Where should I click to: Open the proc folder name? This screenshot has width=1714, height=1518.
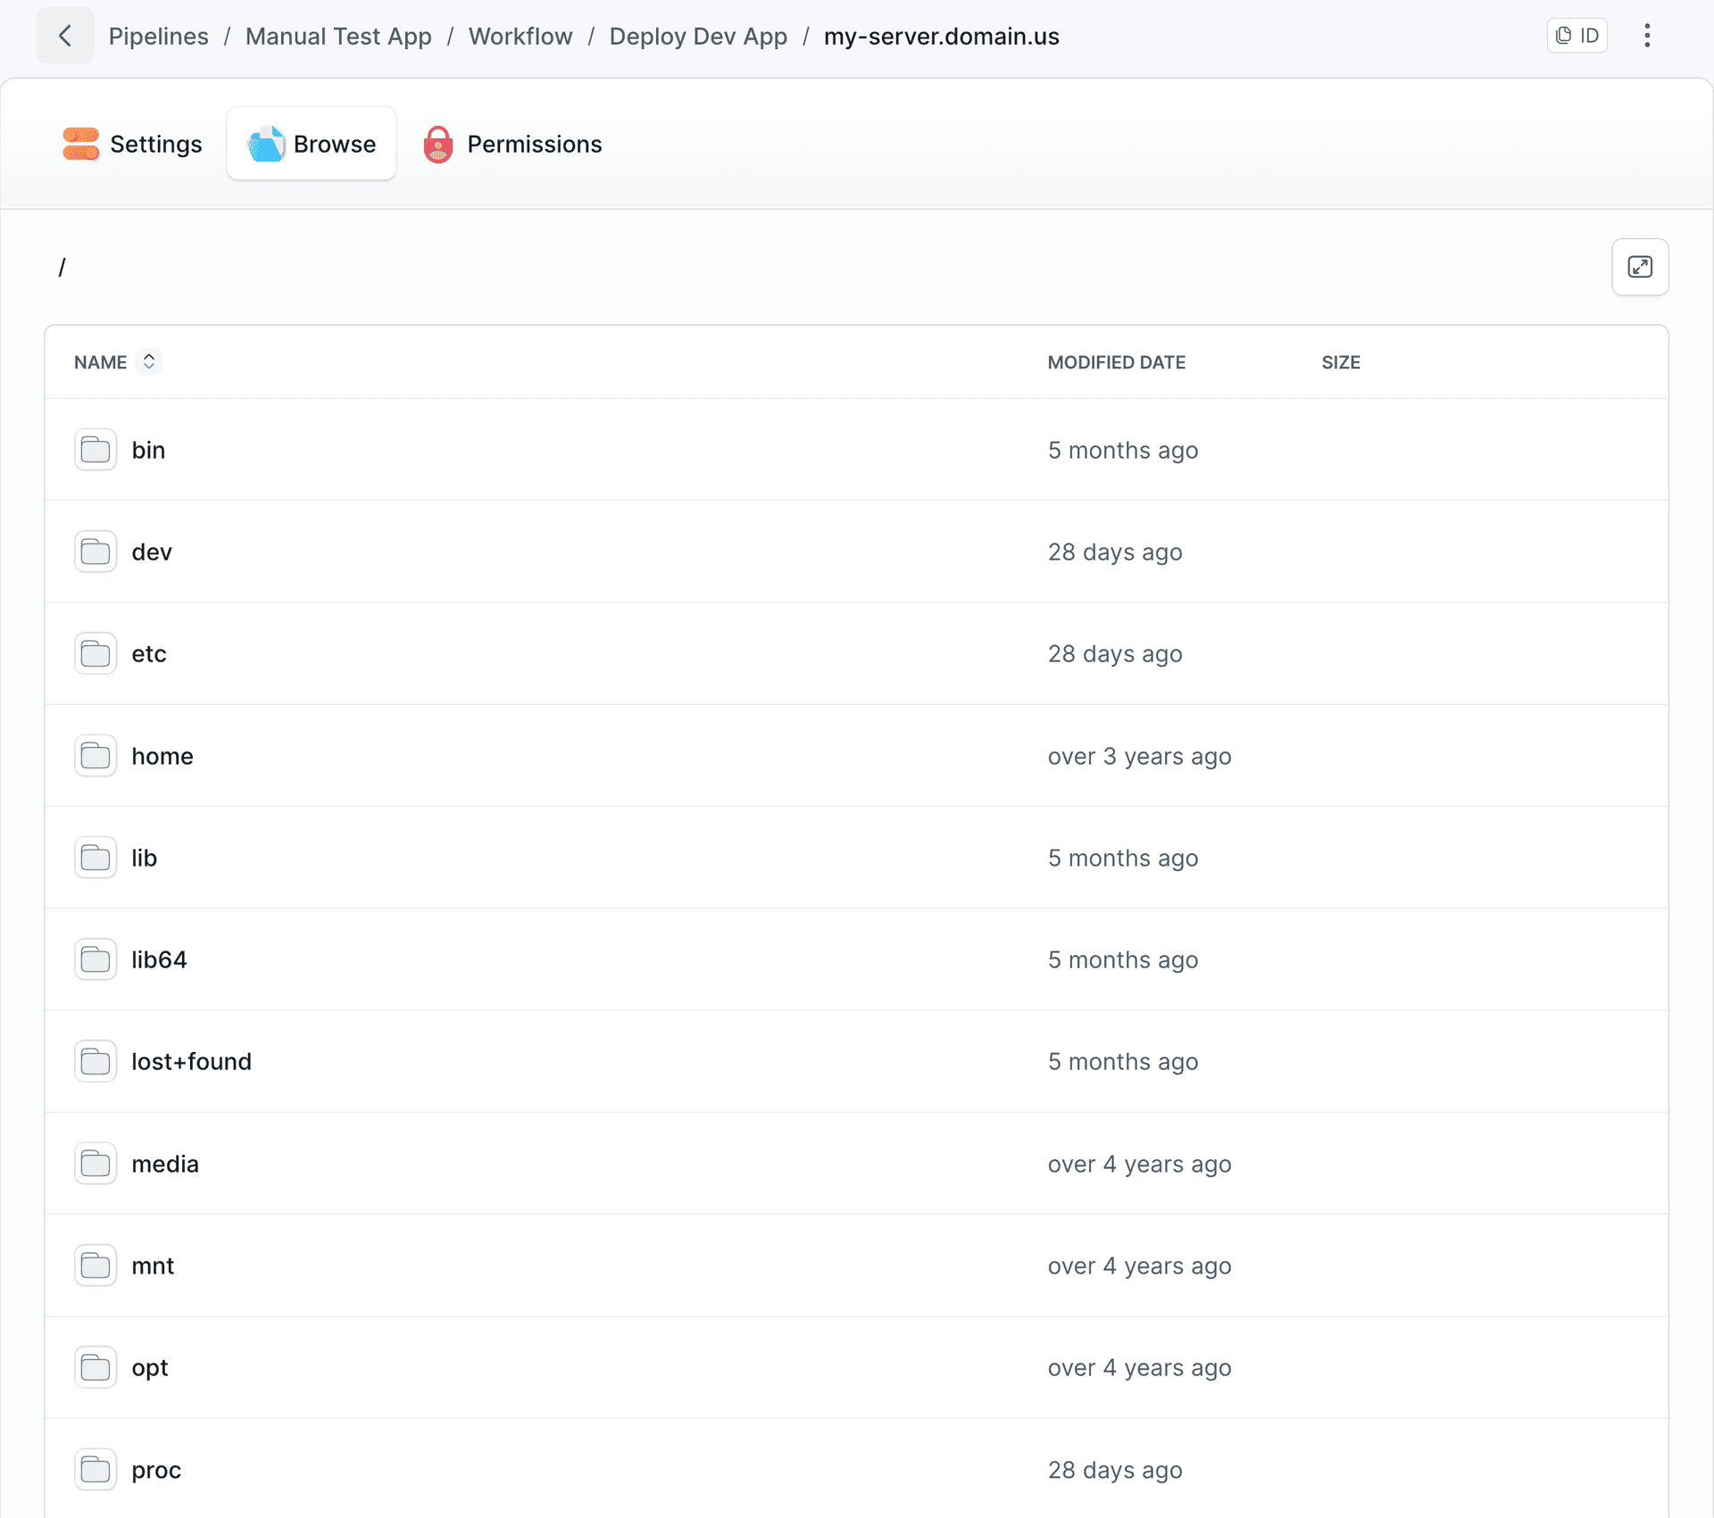tap(156, 1470)
